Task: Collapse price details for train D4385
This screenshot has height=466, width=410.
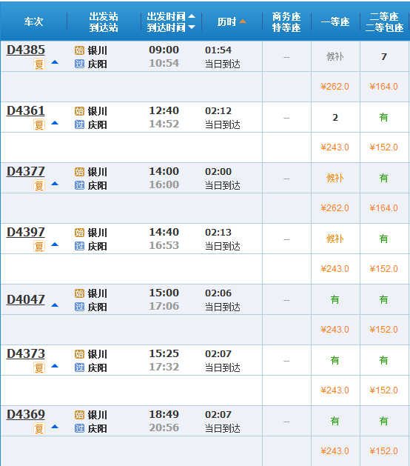Action: click(55, 62)
